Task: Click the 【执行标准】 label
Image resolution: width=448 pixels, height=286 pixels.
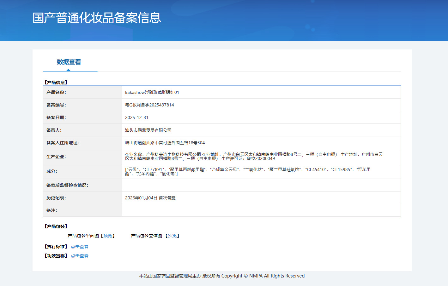Action: point(56,247)
